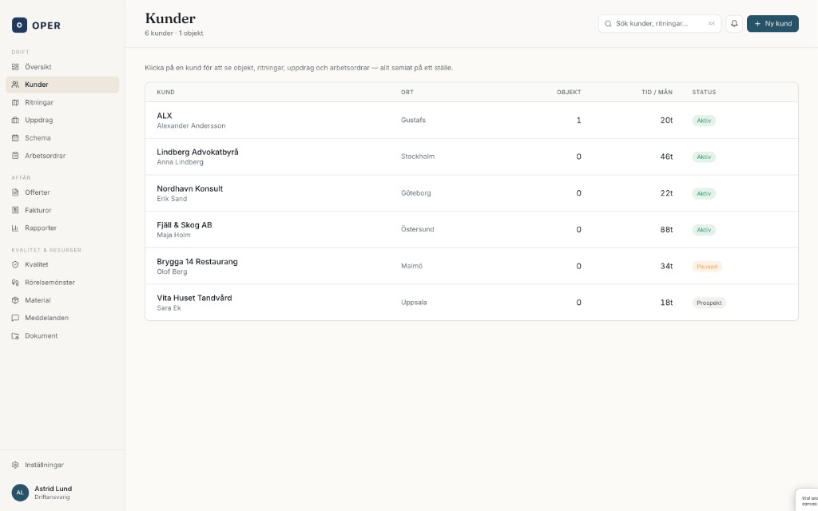Image resolution: width=818 pixels, height=511 pixels.
Task: Click the Gustafs location cell
Action: (413, 120)
